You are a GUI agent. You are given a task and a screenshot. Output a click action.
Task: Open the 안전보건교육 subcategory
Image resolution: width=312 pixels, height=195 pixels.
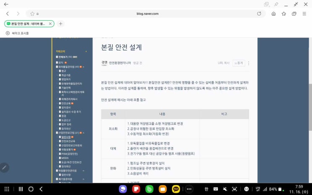(68, 141)
